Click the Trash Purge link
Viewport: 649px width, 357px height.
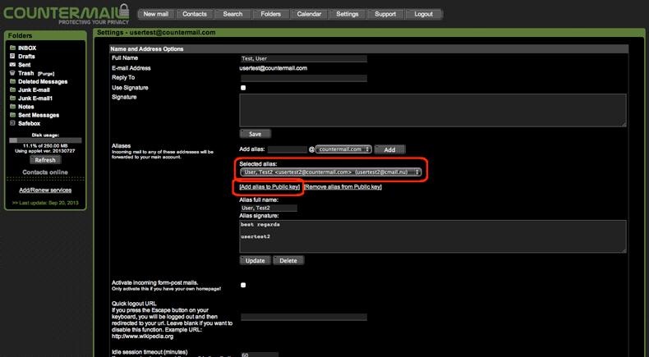[46, 74]
